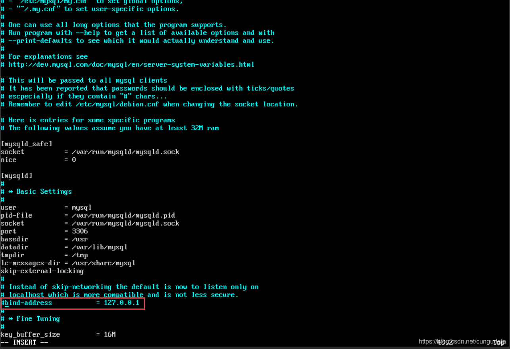510x349 pixels.
Task: Click the 'Remember to edit /etc/mysql/debian.cnf' comment
Action: click(x=150, y=104)
